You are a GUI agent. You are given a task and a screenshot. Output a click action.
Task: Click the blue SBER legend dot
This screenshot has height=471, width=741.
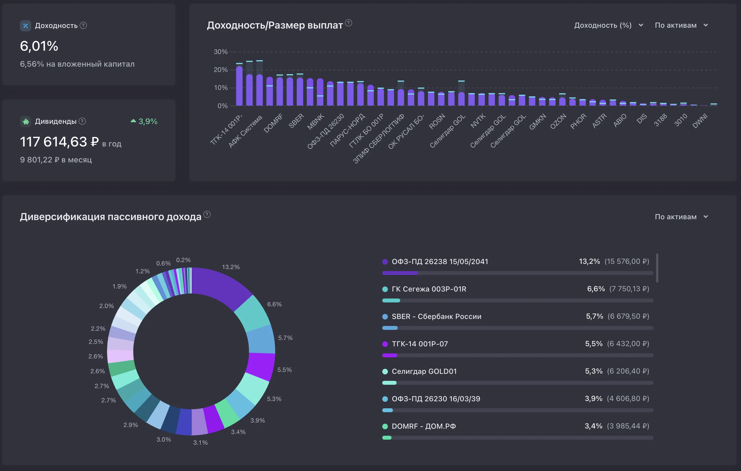(x=385, y=316)
